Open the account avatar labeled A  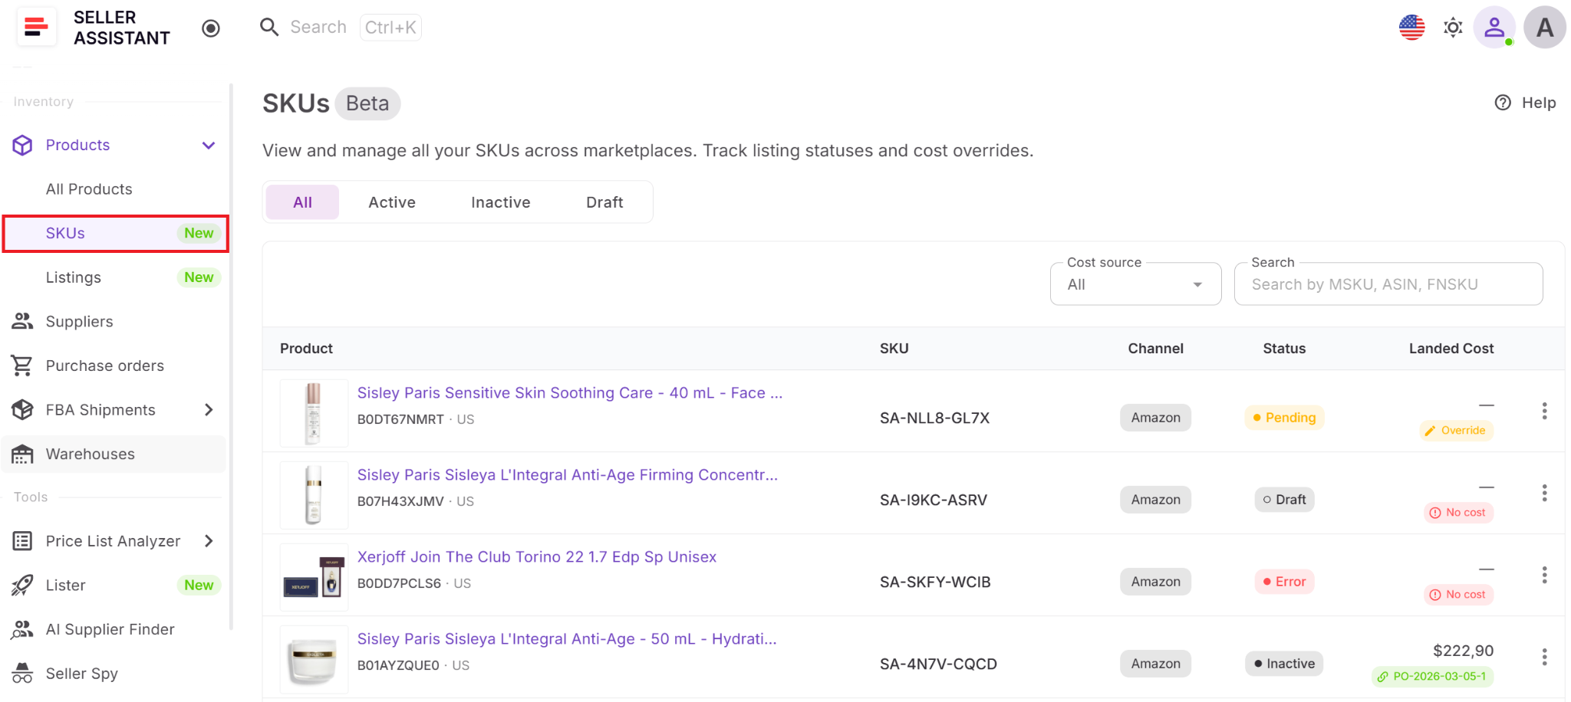pos(1545,28)
